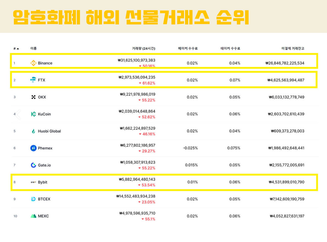
Task: Click the previous-slide chevron near KuCoin row
Action: click(x=18, y=114)
